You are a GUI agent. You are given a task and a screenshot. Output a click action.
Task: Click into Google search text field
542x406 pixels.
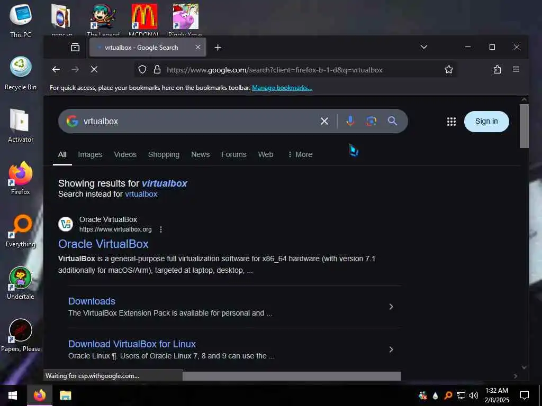click(199, 121)
